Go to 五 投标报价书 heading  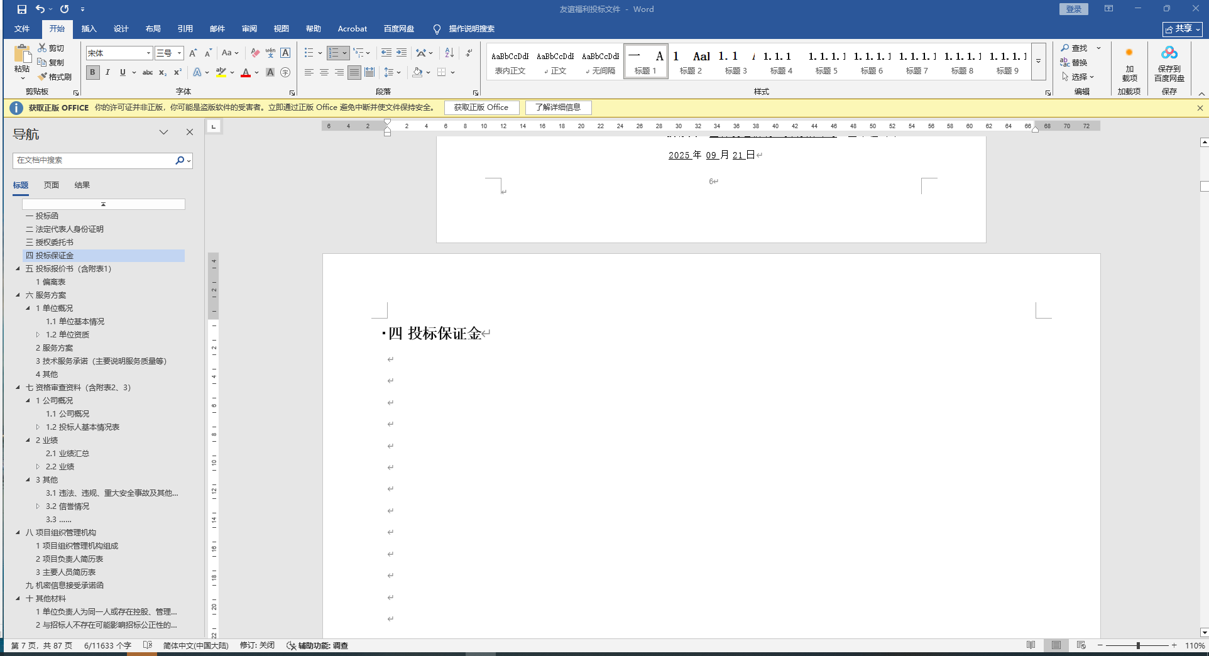68,268
